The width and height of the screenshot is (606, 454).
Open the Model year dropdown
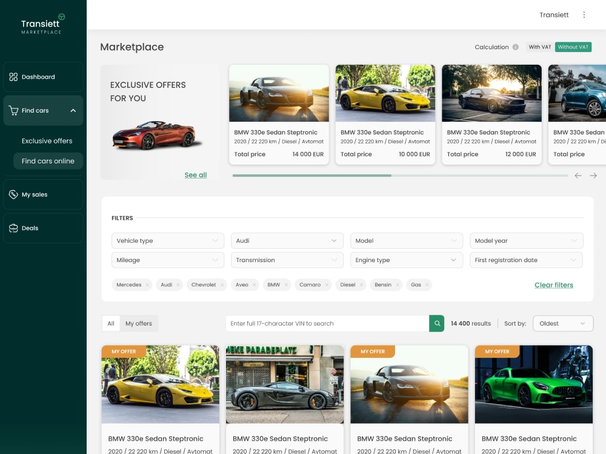click(x=527, y=240)
